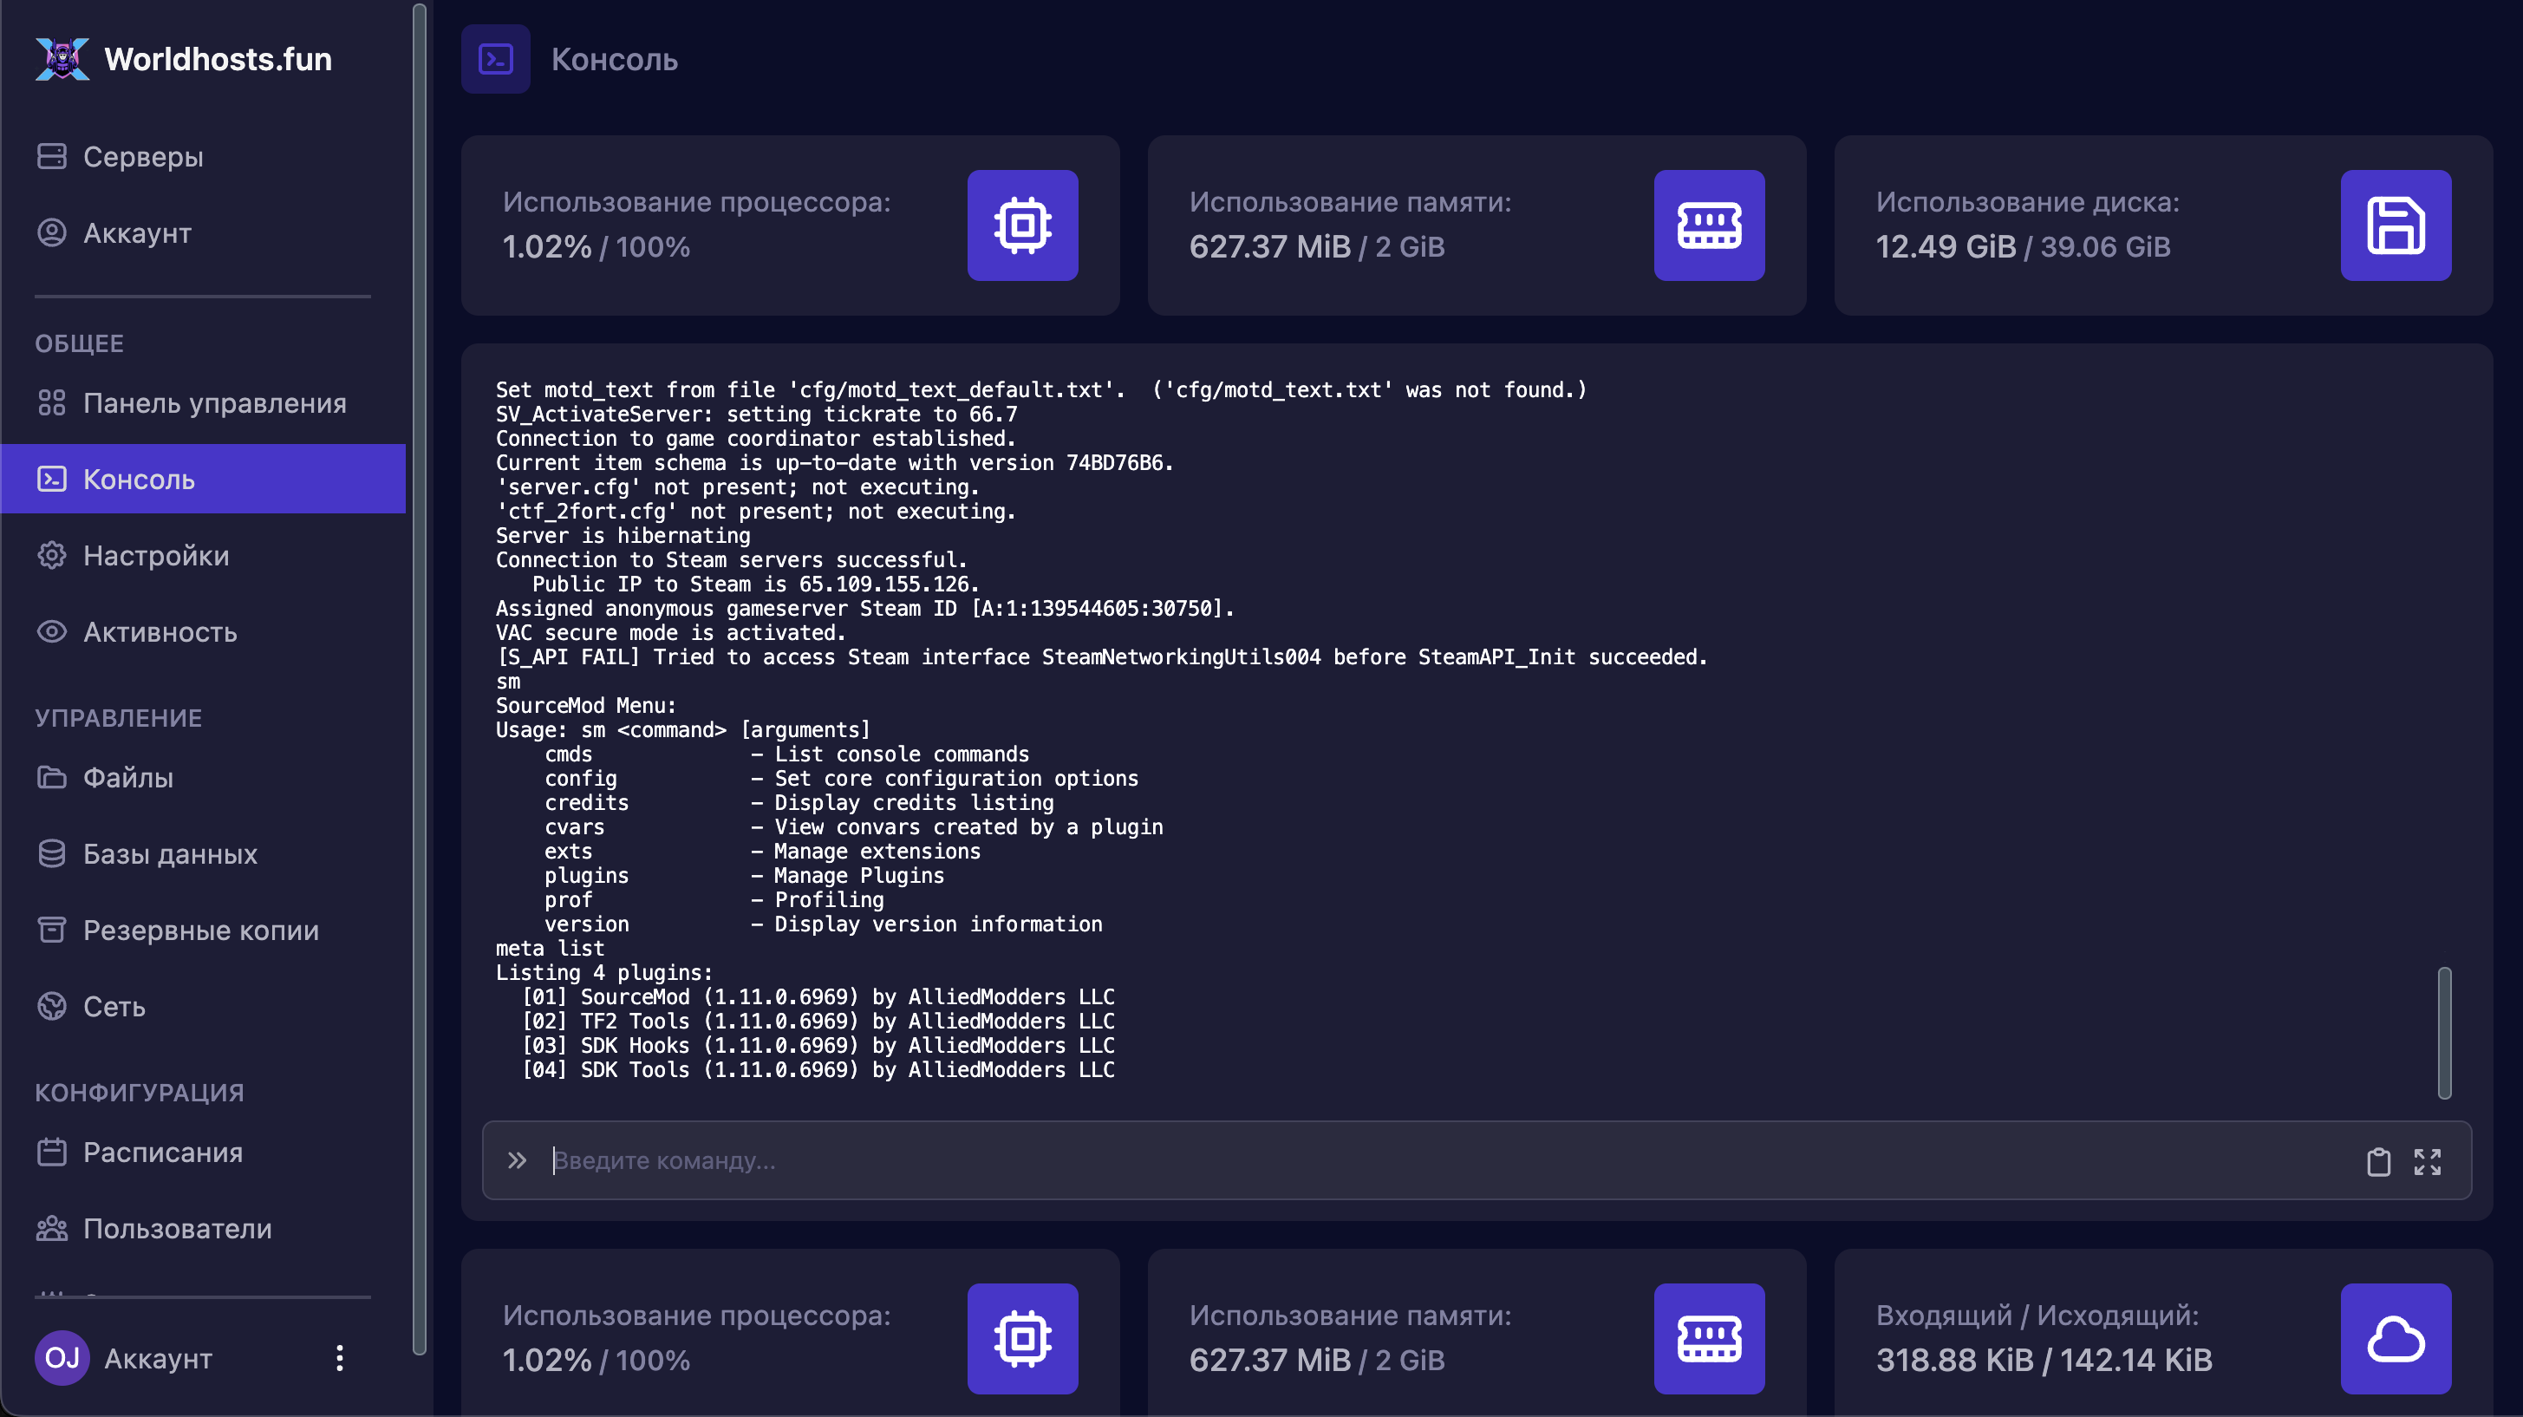Open the account three-dot menu
This screenshot has height=1417, width=2523.
tap(339, 1358)
